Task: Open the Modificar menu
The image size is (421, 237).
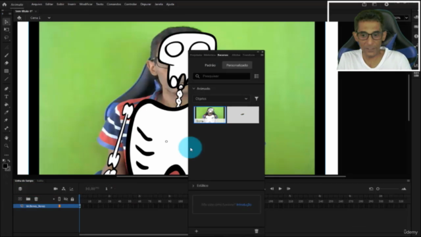Action: [86, 5]
